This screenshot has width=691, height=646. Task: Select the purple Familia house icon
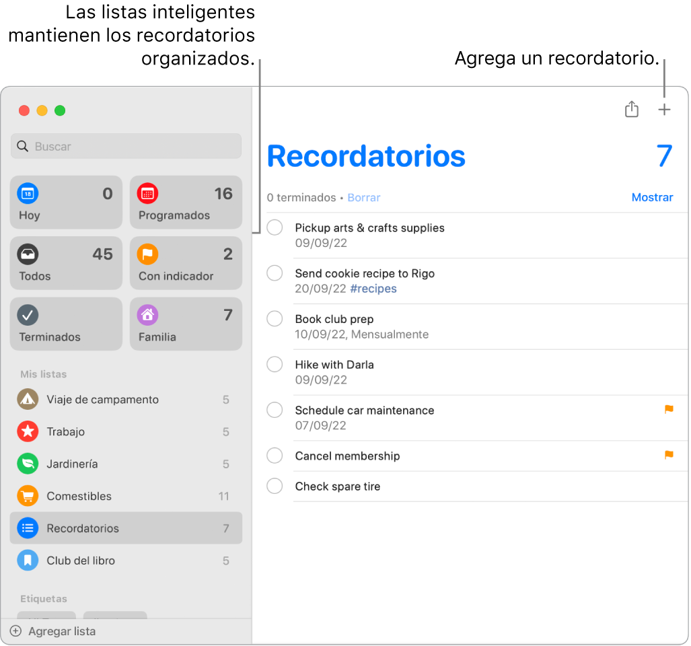pos(147,315)
